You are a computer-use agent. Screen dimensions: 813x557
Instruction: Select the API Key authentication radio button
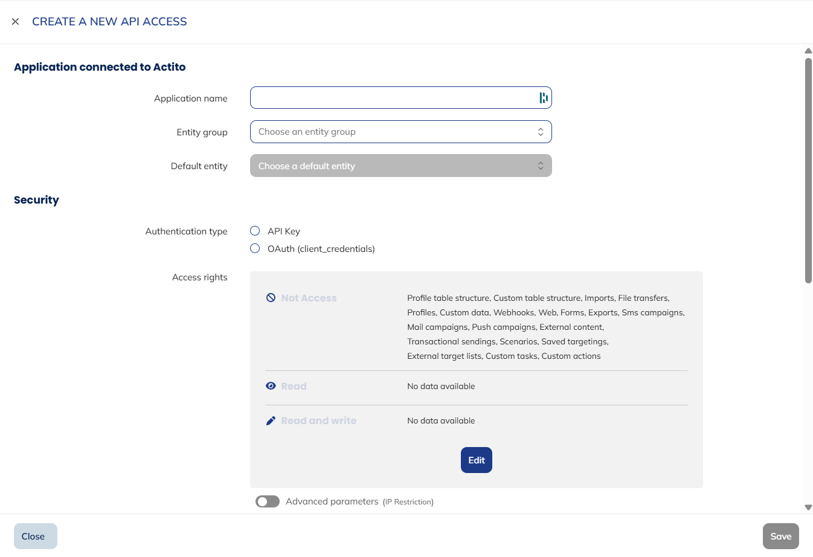[x=254, y=231]
